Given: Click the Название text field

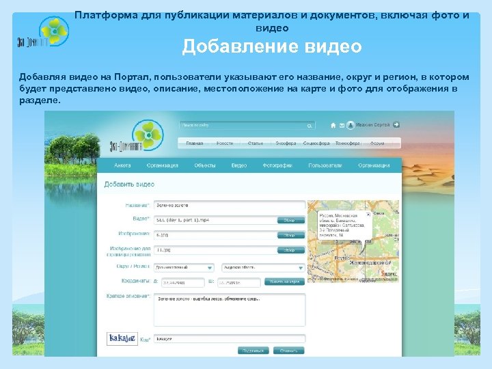Looking at the screenshot, I should [230, 205].
